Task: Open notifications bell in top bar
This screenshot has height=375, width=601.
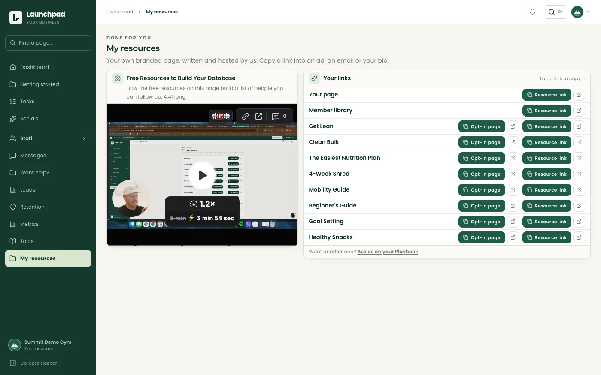Action: point(532,12)
